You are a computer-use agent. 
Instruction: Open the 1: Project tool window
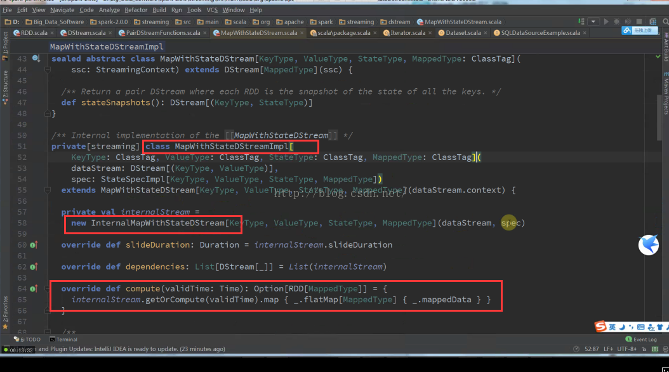click(5, 45)
